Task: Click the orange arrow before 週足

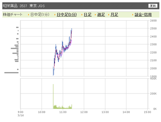Action: 95,15
